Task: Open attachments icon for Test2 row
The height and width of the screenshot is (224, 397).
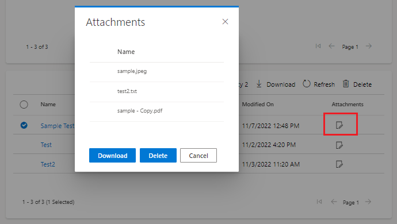Action: (x=339, y=164)
